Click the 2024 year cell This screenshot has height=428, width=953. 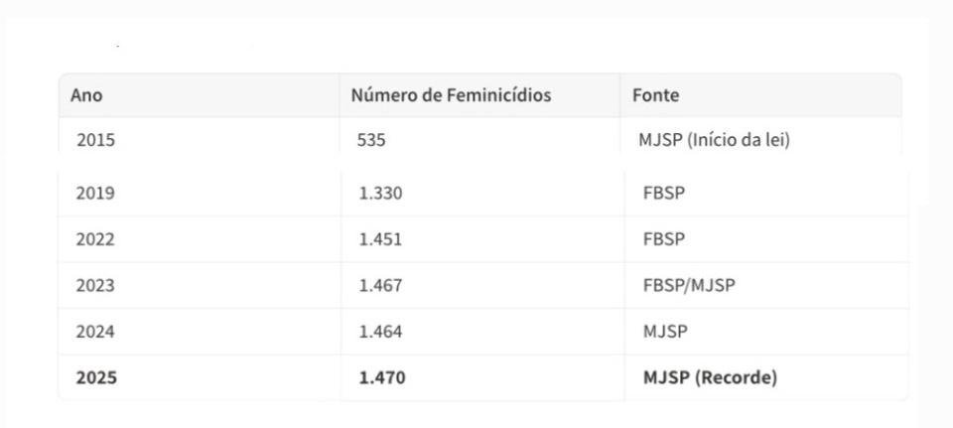[95, 332]
